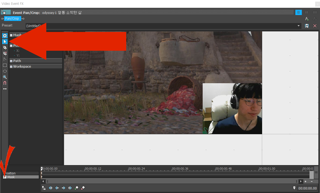Collapse the Position properties section
The width and height of the screenshot is (320, 193).
coord(11,46)
